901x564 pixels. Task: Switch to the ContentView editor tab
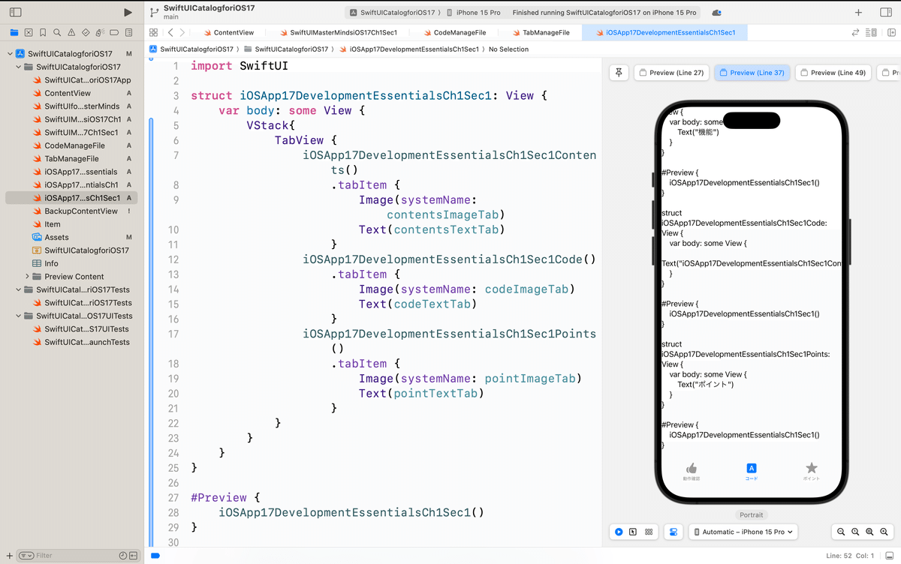tap(228, 33)
